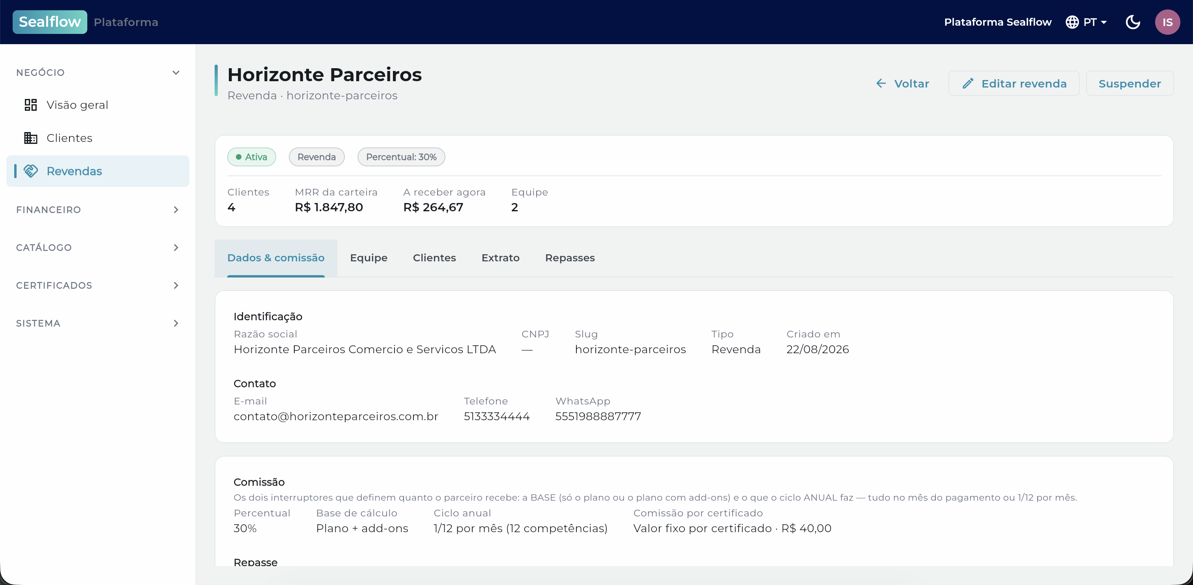Click the Plano + add-ons value
Screen dimensions: 1193x585
[x=362, y=528]
